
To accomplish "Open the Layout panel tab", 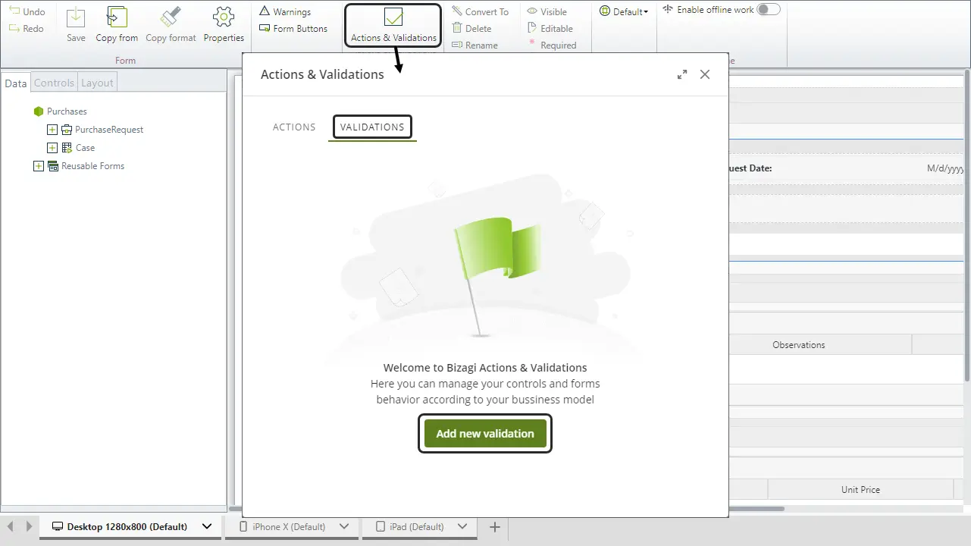I will click(97, 83).
